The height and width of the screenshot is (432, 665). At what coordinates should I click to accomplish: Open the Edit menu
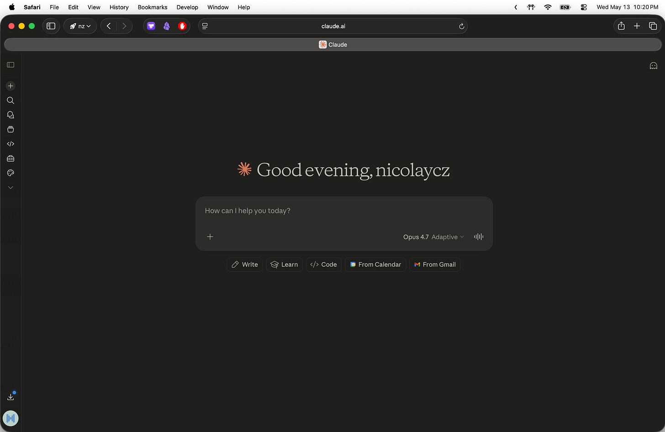coord(73,7)
